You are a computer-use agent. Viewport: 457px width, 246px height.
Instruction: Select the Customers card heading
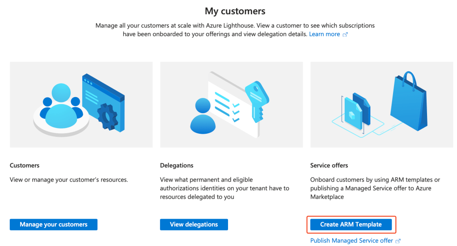(25, 165)
